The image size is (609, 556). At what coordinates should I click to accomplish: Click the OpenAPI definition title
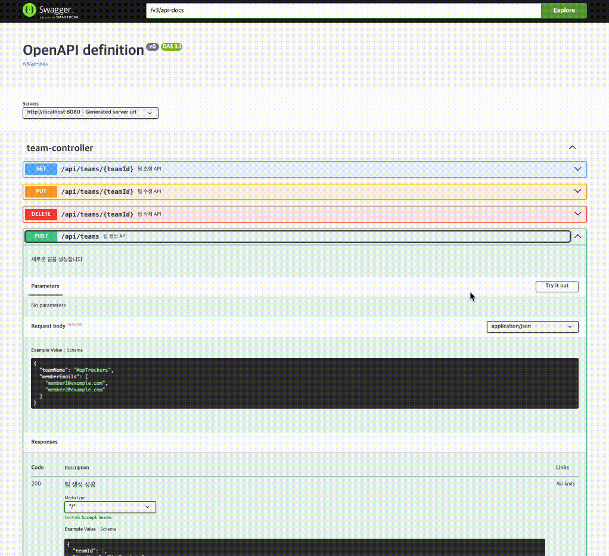pyautogui.click(x=83, y=50)
